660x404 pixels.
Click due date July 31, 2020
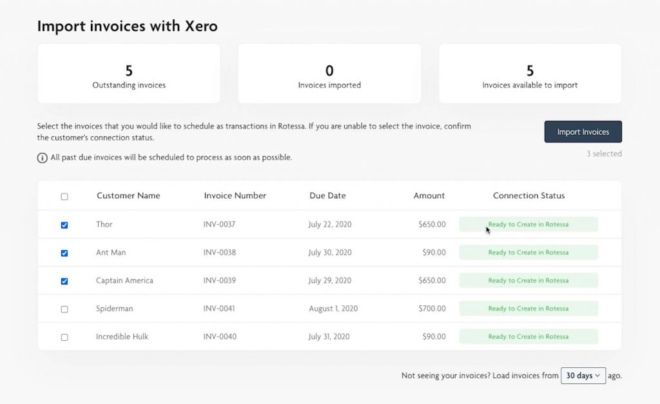[x=329, y=337]
